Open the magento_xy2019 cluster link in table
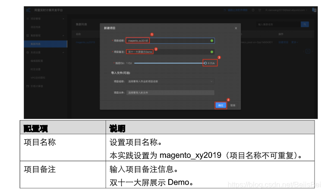The height and width of the screenshot is (193, 325). pos(85,42)
